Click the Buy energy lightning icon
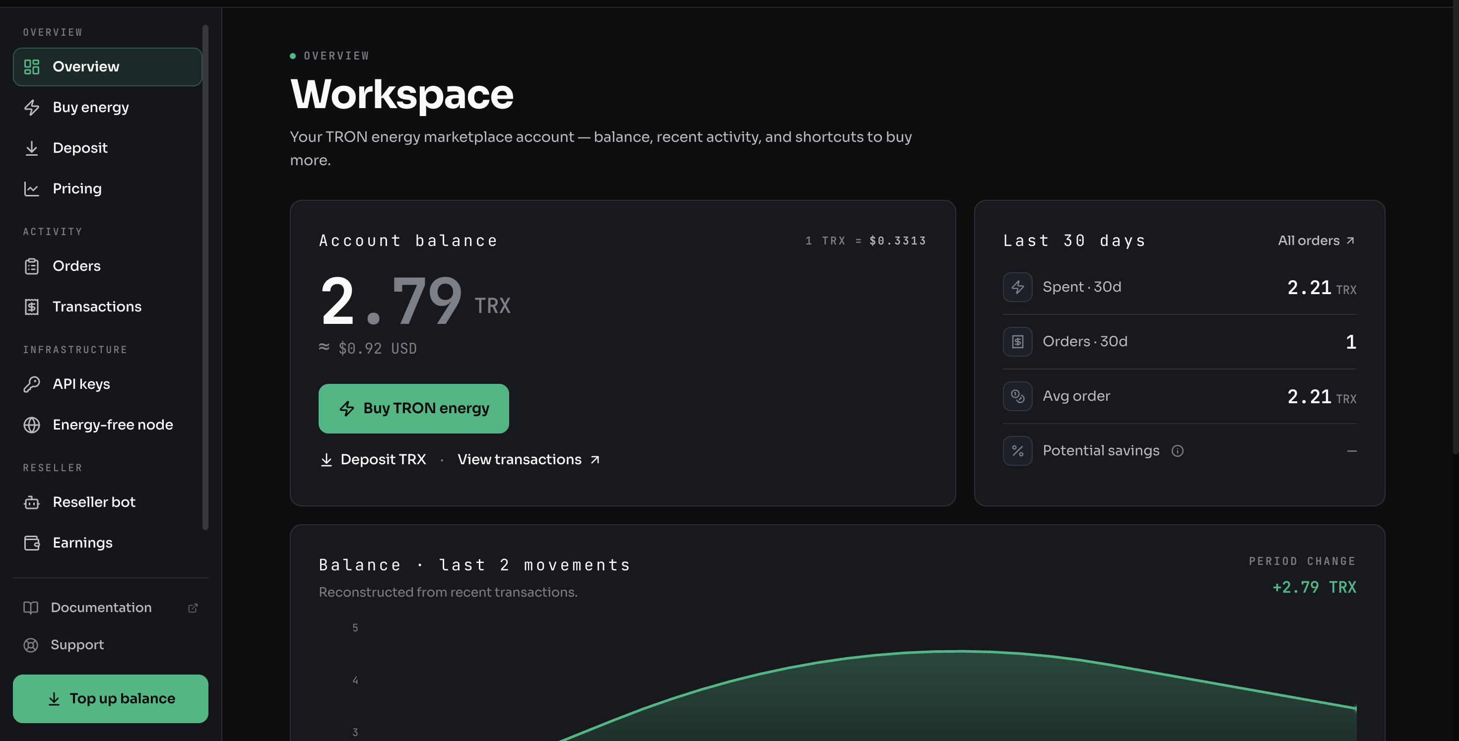 click(32, 108)
